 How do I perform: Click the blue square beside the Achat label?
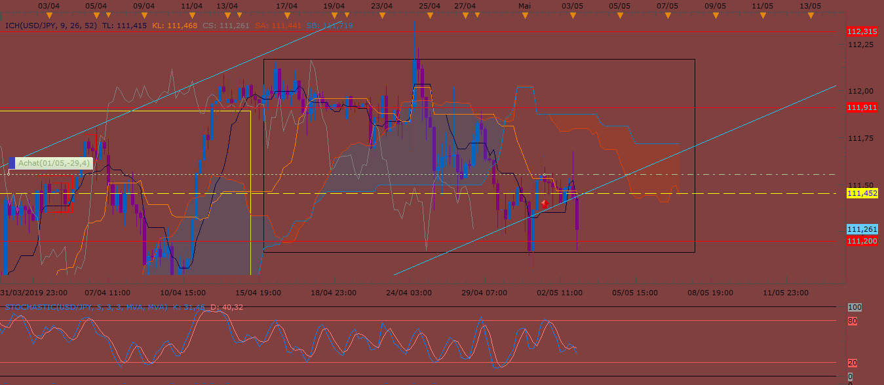(x=11, y=163)
